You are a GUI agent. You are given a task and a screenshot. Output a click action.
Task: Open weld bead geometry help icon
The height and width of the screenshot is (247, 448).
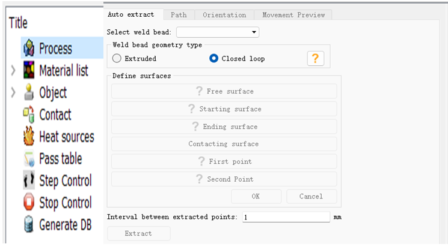[316, 58]
